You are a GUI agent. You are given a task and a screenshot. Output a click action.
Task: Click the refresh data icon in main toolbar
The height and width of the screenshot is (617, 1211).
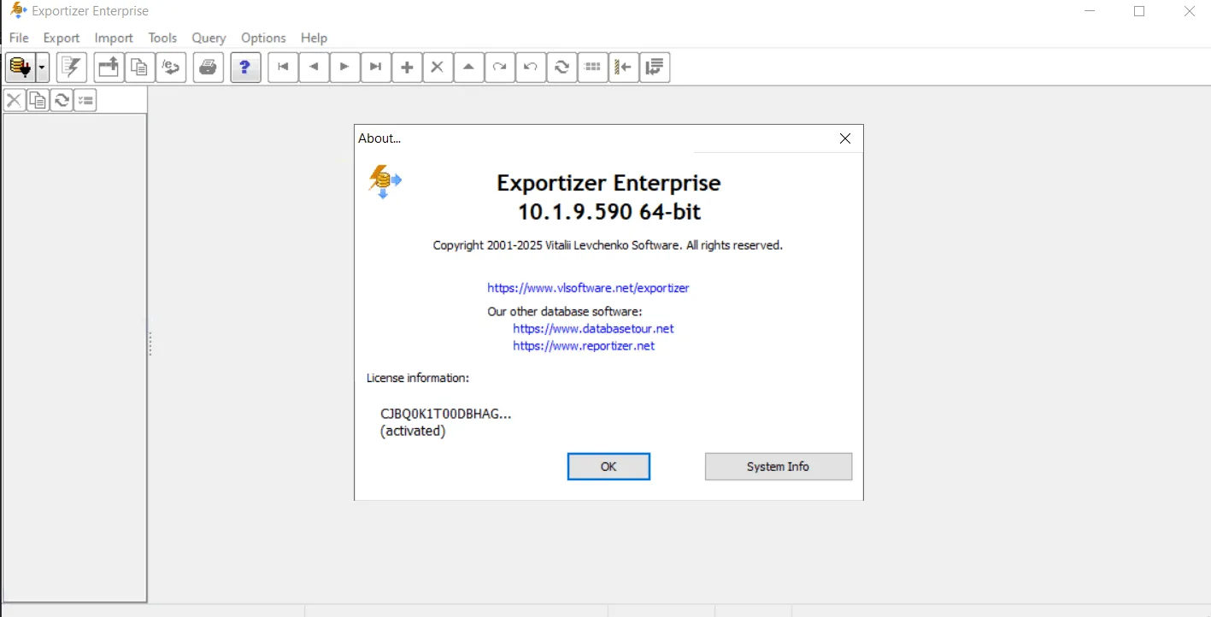point(561,67)
